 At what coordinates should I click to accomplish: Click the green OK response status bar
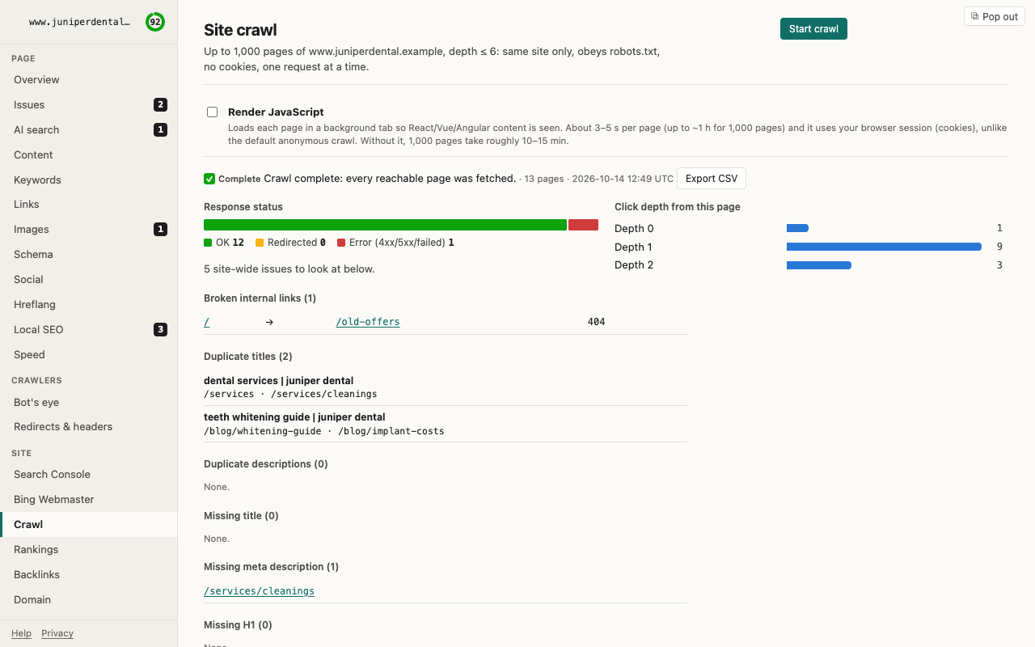point(385,225)
